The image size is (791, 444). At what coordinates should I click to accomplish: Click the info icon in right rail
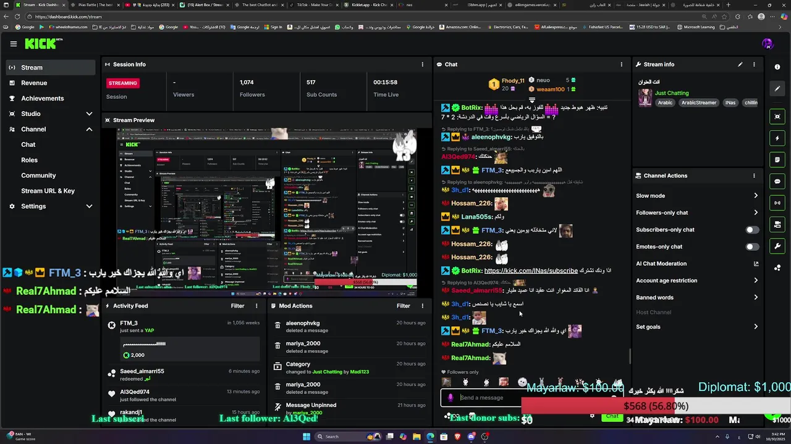point(777,67)
